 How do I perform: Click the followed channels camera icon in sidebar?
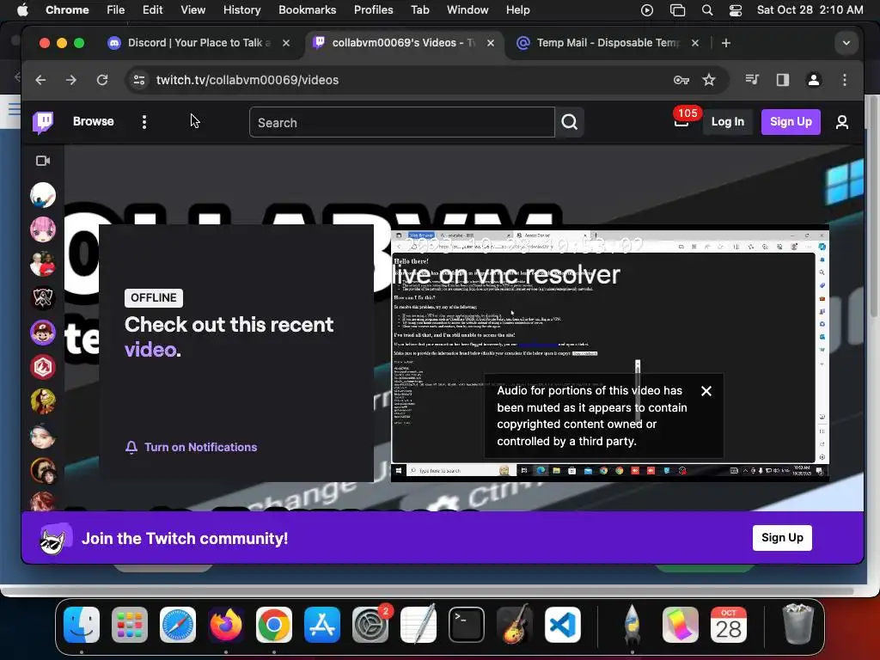(x=43, y=161)
